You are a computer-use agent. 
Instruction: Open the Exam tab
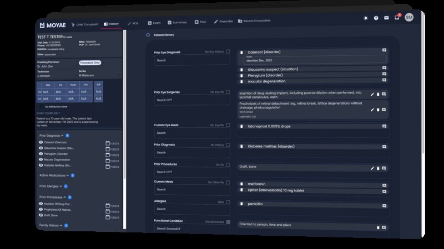coord(154,23)
